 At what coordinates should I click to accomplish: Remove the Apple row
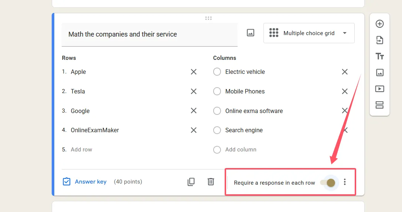coord(194,72)
